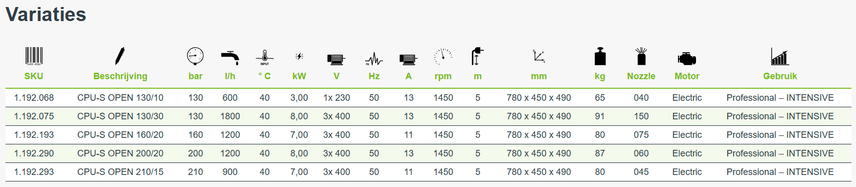Click the pressure gauge icon above bar
The width and height of the screenshot is (856, 187).
coord(195,56)
